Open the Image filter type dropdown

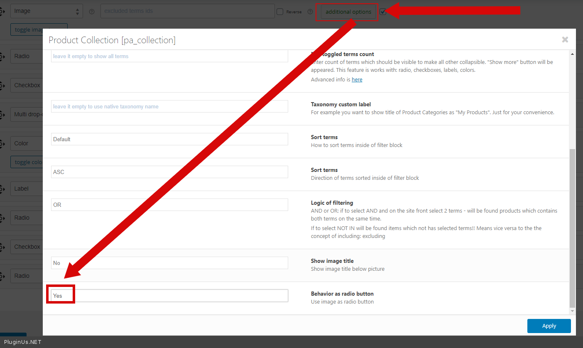pos(47,11)
